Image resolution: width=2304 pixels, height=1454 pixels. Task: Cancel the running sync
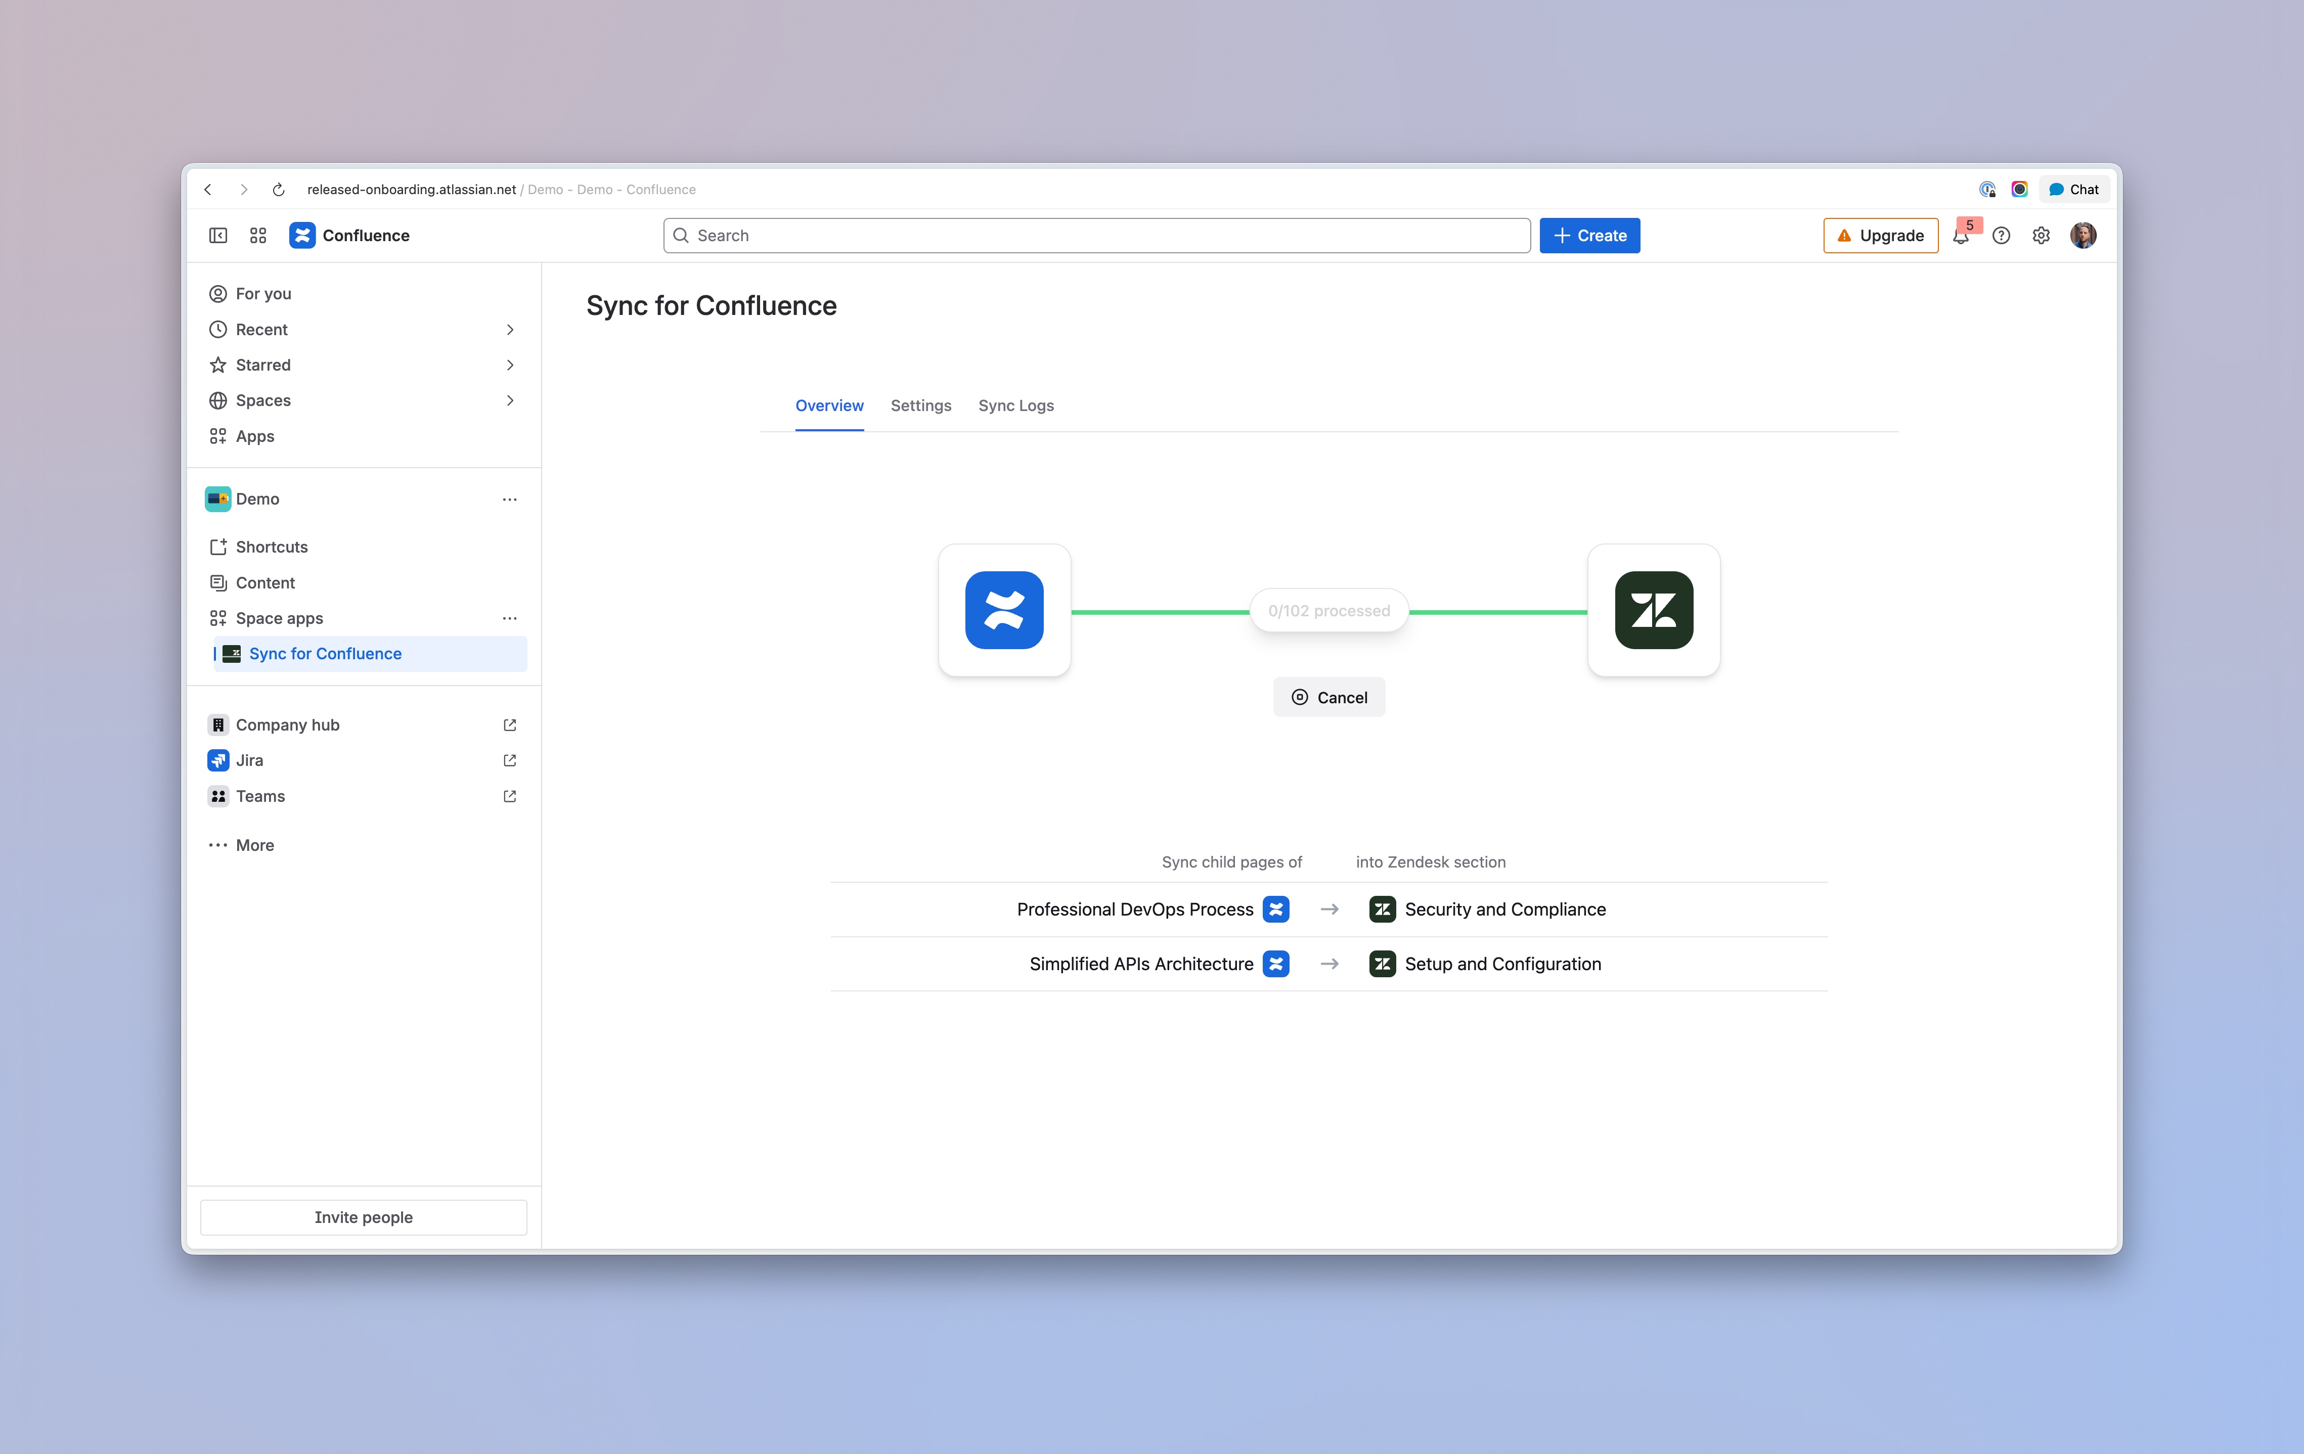[1329, 697]
